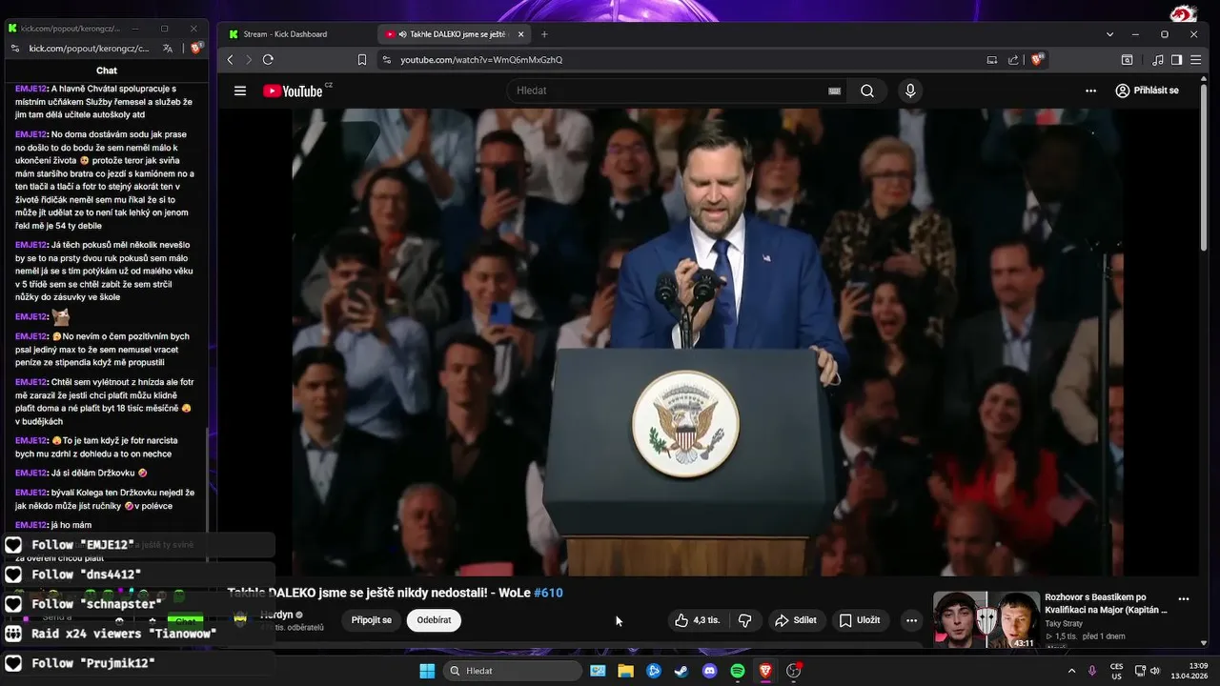This screenshot has width=1220, height=686.
Task: Open Steam from the taskbar
Action: coord(681,671)
